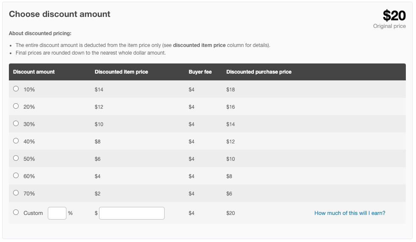Click the "About discounted pricing:" label
The width and height of the screenshot is (416, 242).
(40, 33)
